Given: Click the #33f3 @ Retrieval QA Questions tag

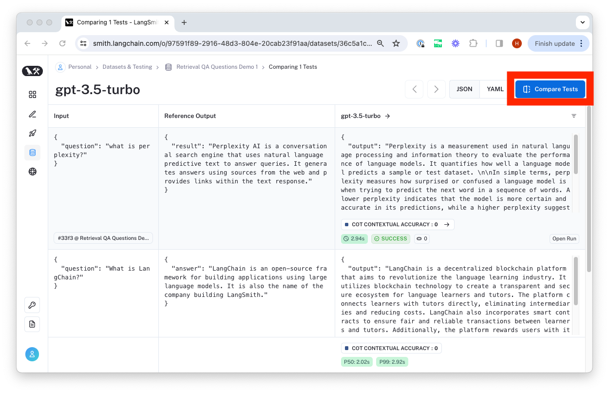Looking at the screenshot, I should (x=103, y=238).
